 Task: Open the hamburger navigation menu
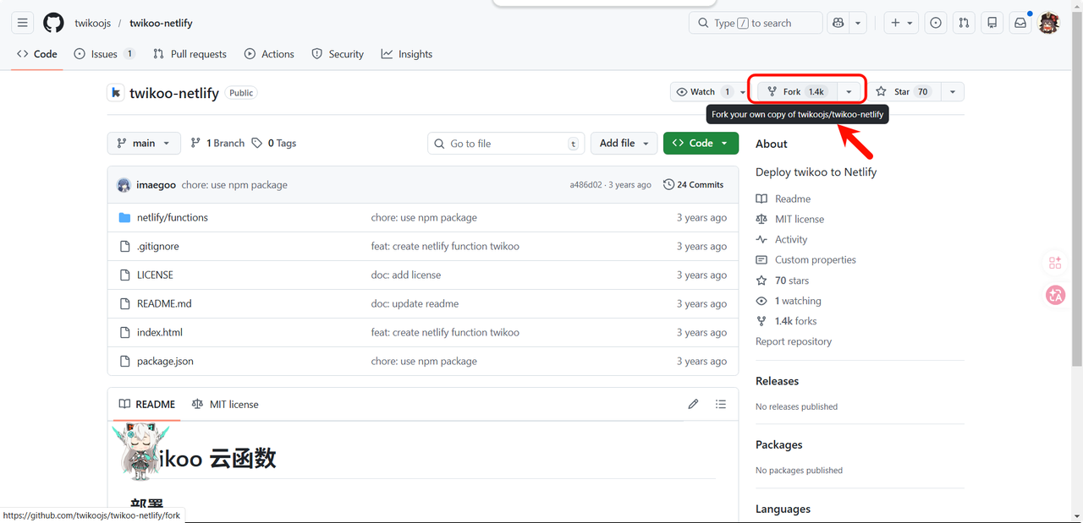click(x=23, y=23)
